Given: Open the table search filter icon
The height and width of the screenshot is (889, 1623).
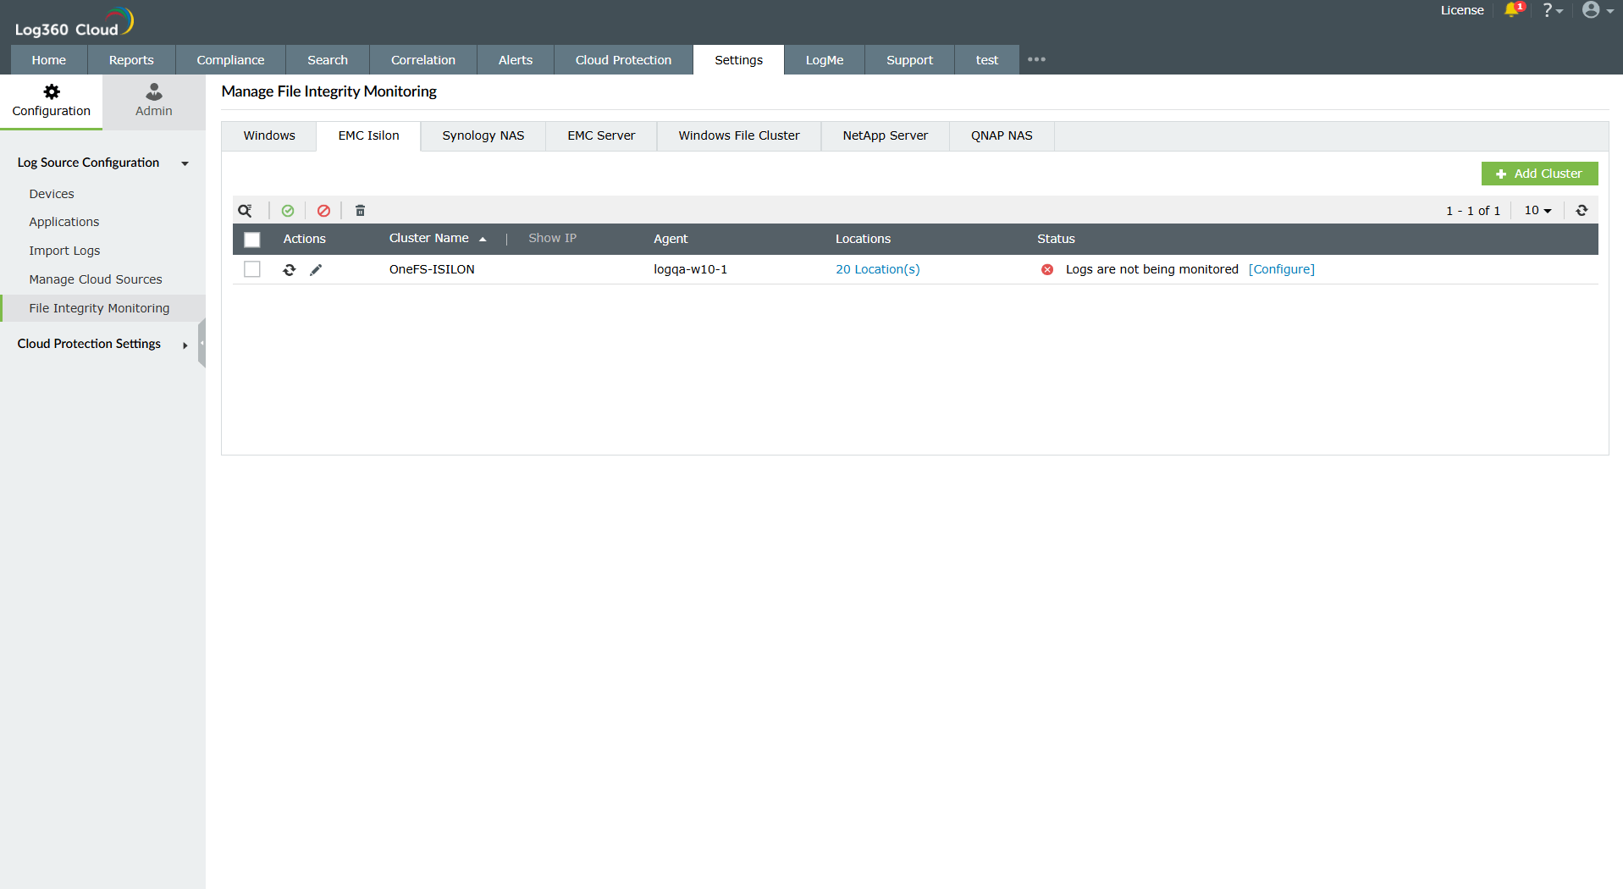Looking at the screenshot, I should [x=246, y=210].
